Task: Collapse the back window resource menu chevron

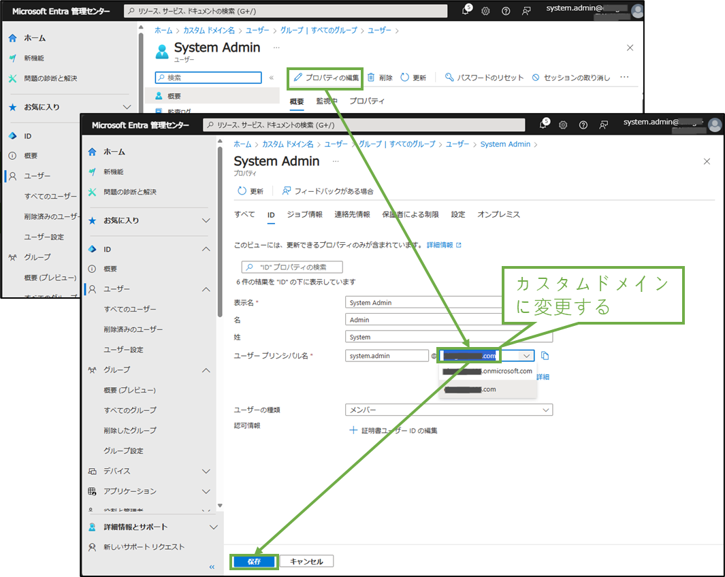Action: pos(272,78)
